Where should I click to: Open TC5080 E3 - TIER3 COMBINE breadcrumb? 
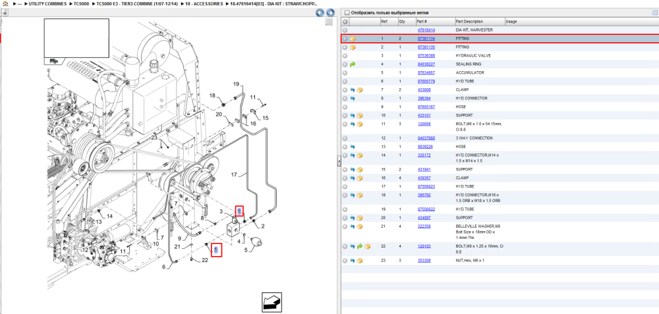click(136, 3)
